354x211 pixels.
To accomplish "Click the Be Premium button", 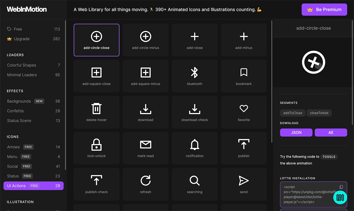I will [x=324, y=9].
